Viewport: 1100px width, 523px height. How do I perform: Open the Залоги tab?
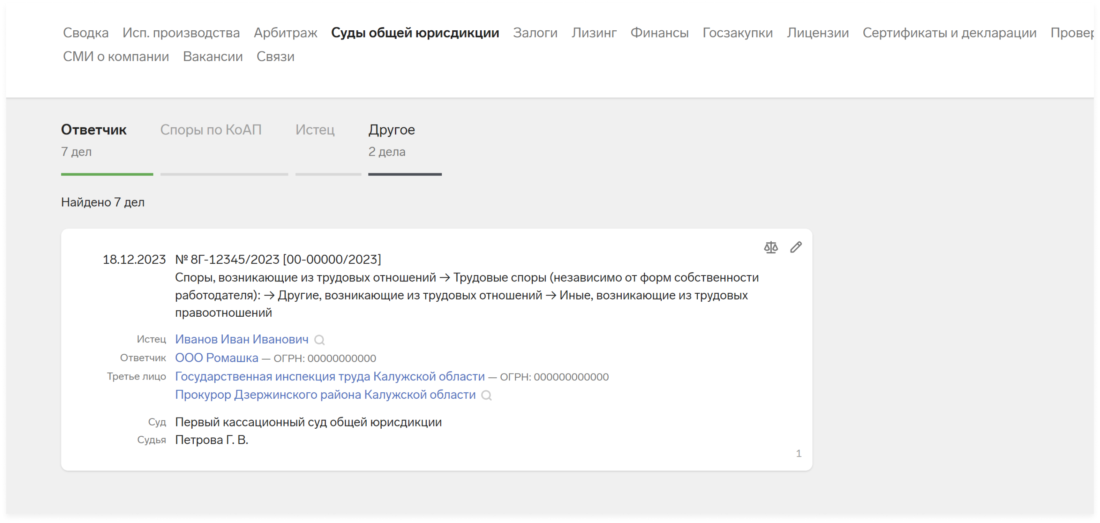pos(535,33)
